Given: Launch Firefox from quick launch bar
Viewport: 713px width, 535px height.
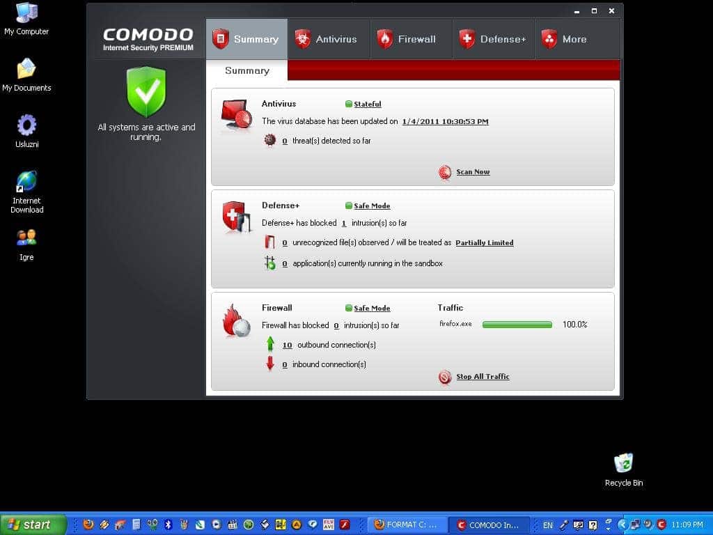Looking at the screenshot, I should tap(88, 525).
